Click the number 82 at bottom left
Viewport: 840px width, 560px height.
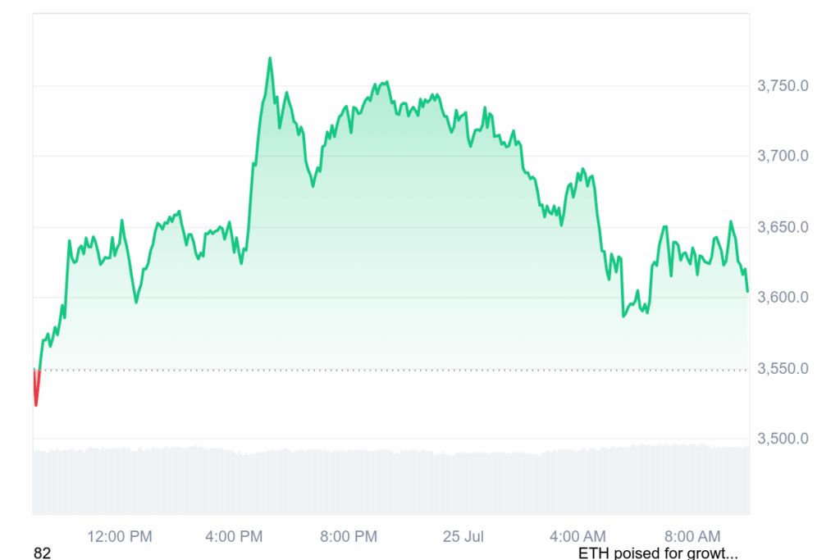42,553
